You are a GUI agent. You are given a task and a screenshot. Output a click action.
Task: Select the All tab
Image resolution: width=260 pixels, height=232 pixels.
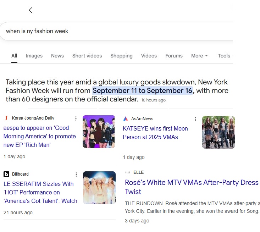pos(14,56)
